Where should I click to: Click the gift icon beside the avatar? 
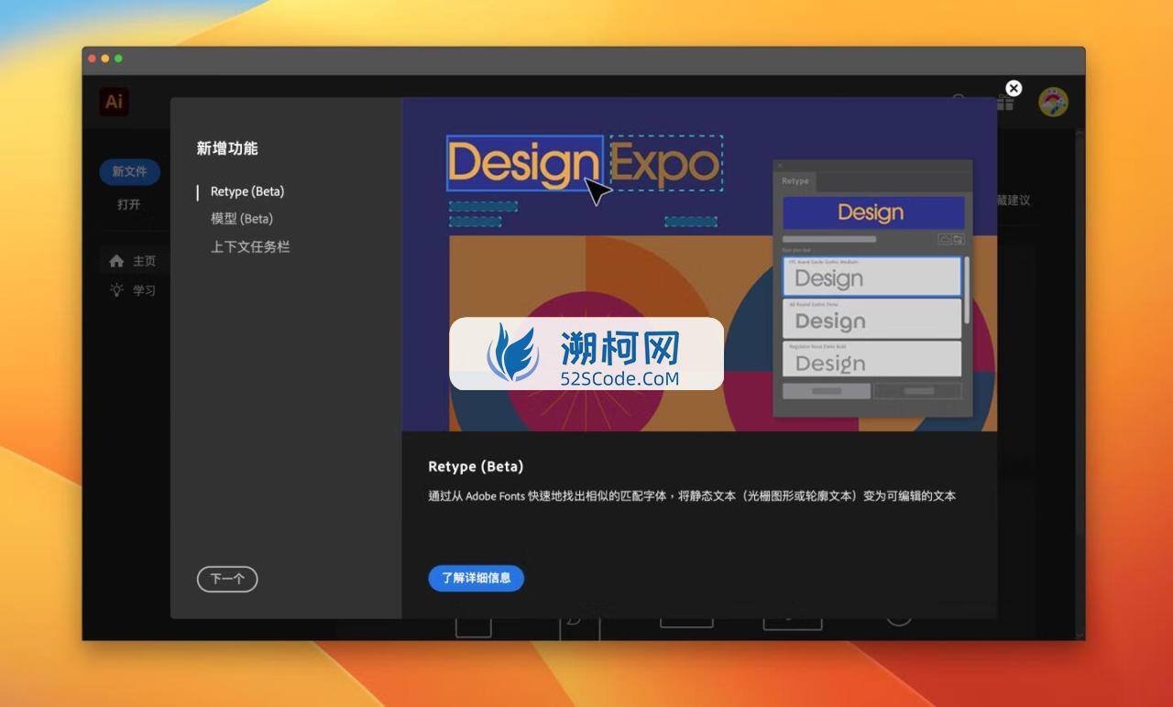tap(1005, 103)
